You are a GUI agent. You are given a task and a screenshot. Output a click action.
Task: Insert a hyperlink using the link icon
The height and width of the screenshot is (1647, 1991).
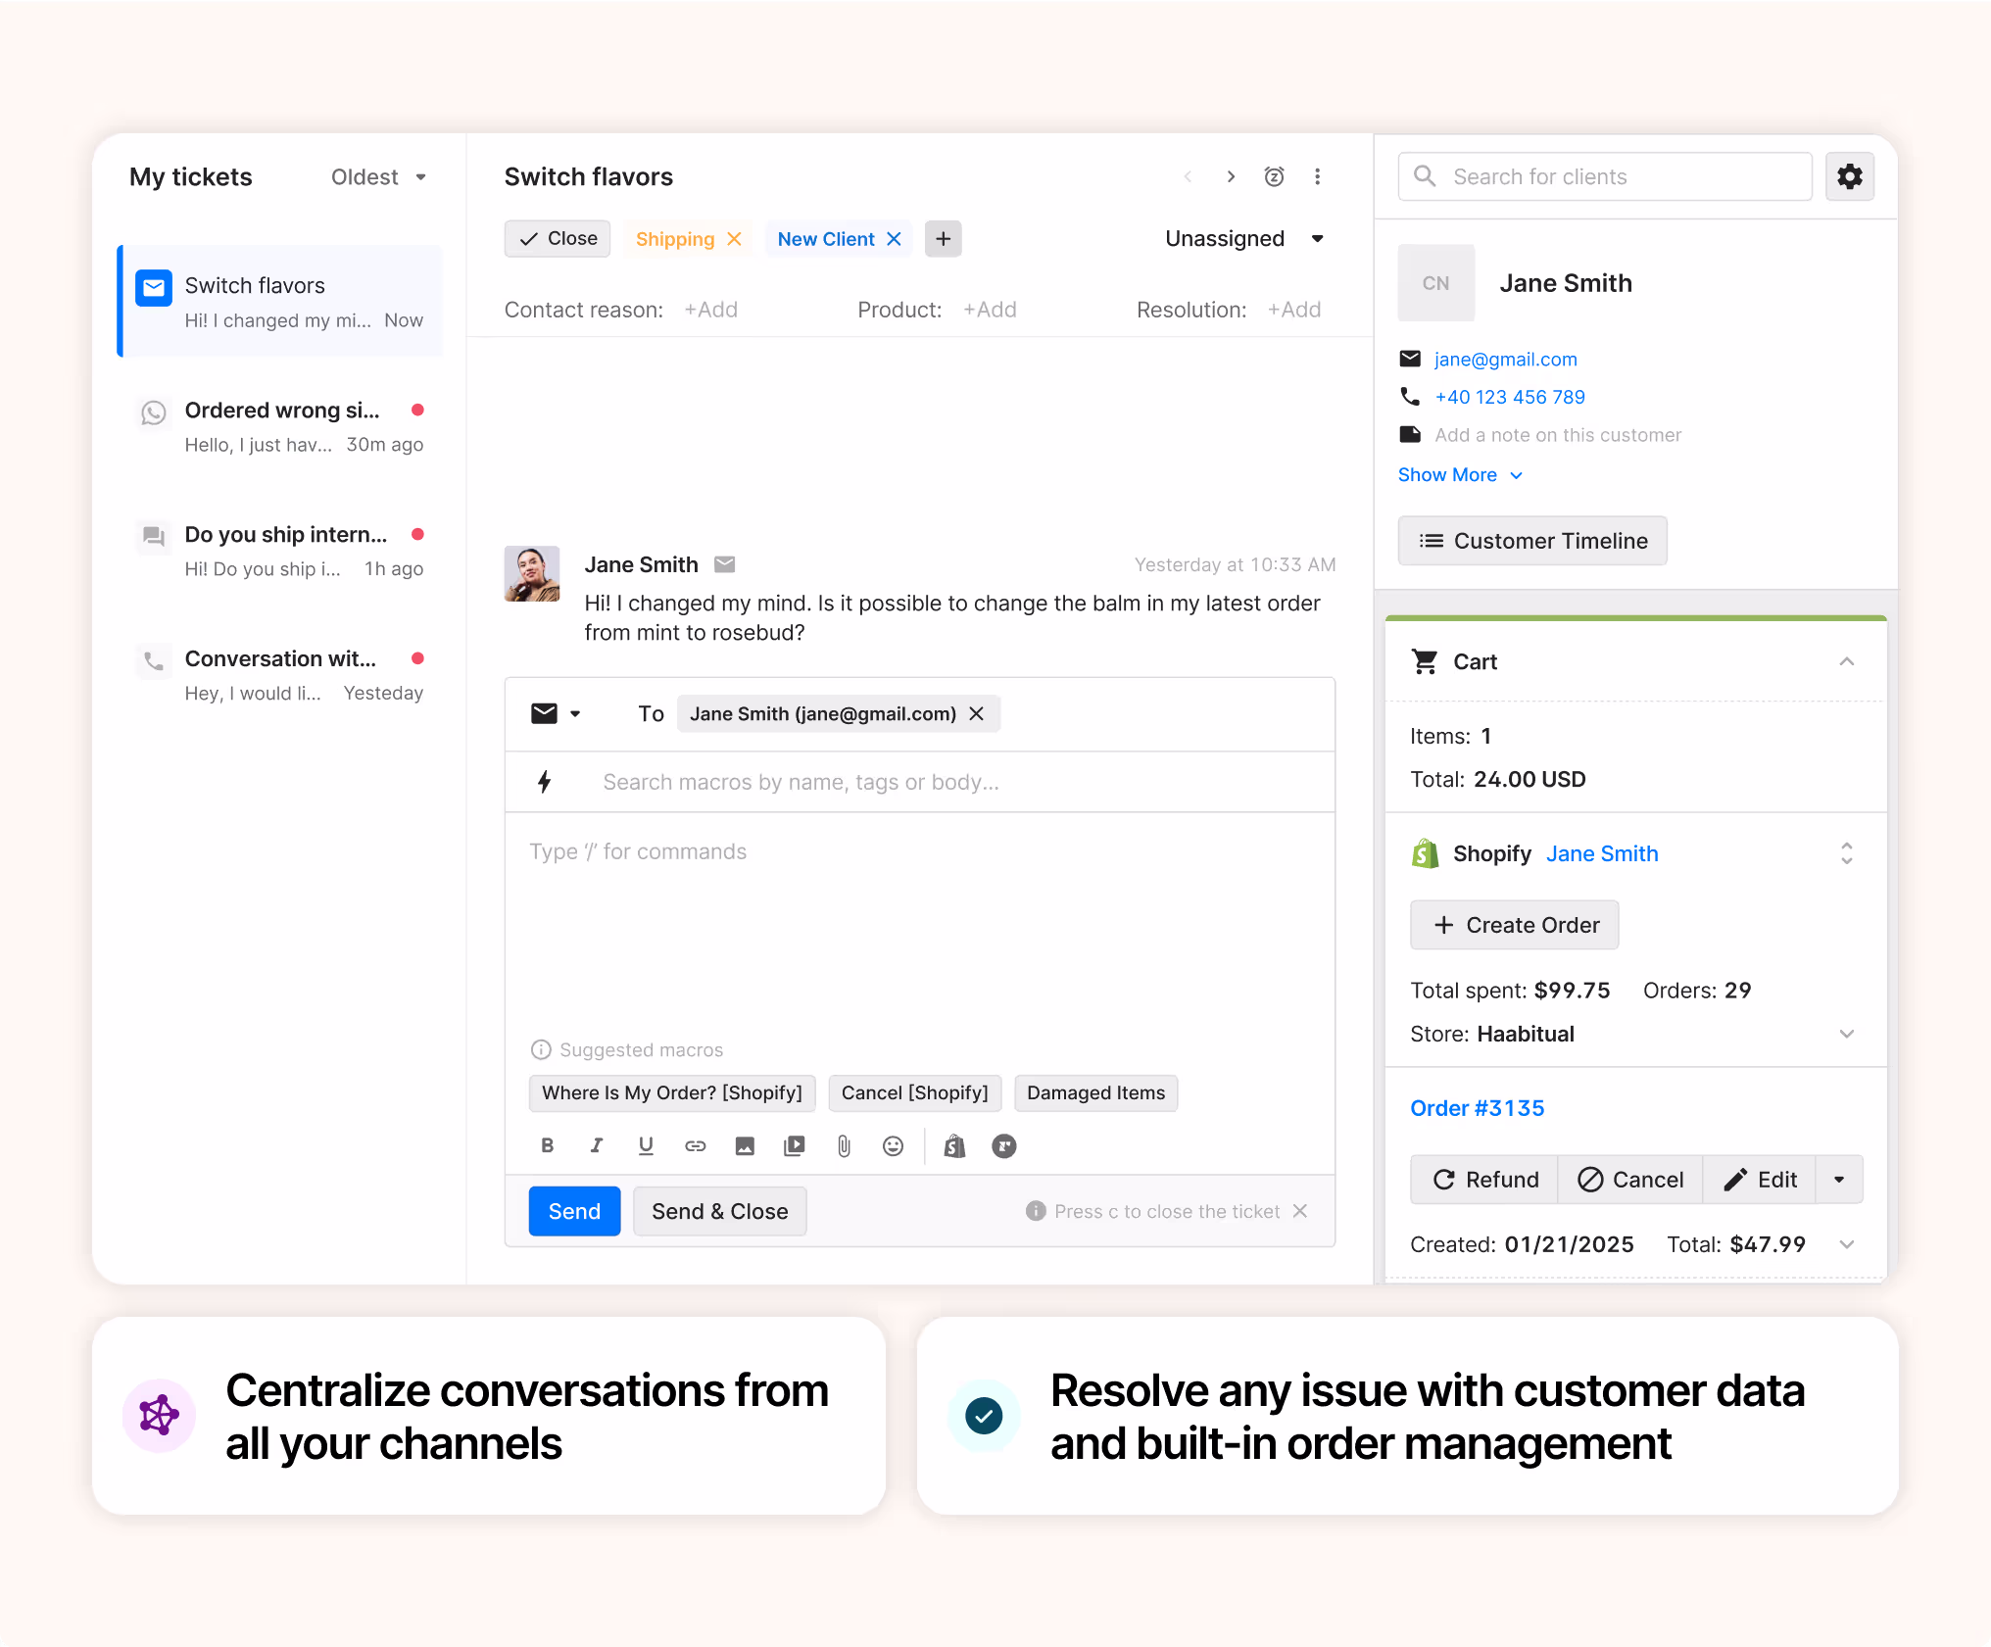[x=695, y=1145]
